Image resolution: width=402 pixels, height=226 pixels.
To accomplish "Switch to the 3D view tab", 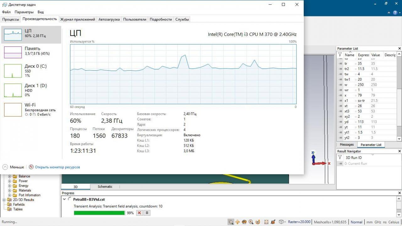I will coord(76,187).
